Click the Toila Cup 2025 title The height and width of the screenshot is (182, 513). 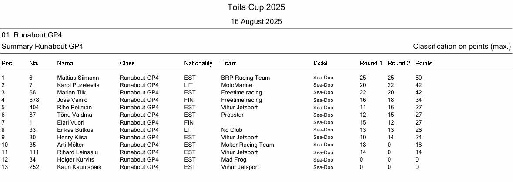256,7
